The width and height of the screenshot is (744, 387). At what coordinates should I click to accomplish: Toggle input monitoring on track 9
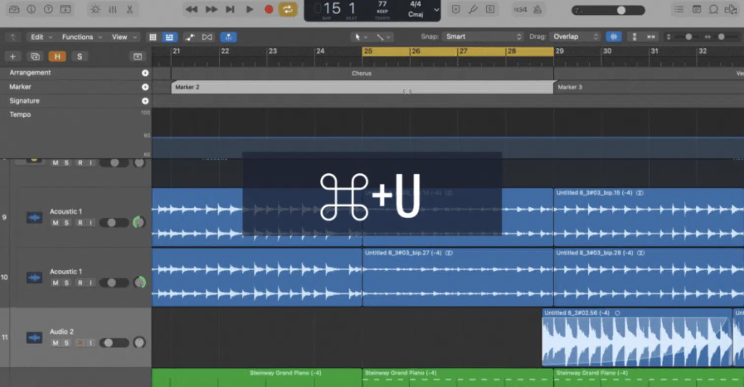tap(91, 223)
